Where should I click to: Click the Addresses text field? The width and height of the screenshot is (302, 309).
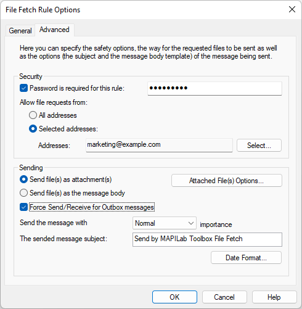(159, 145)
